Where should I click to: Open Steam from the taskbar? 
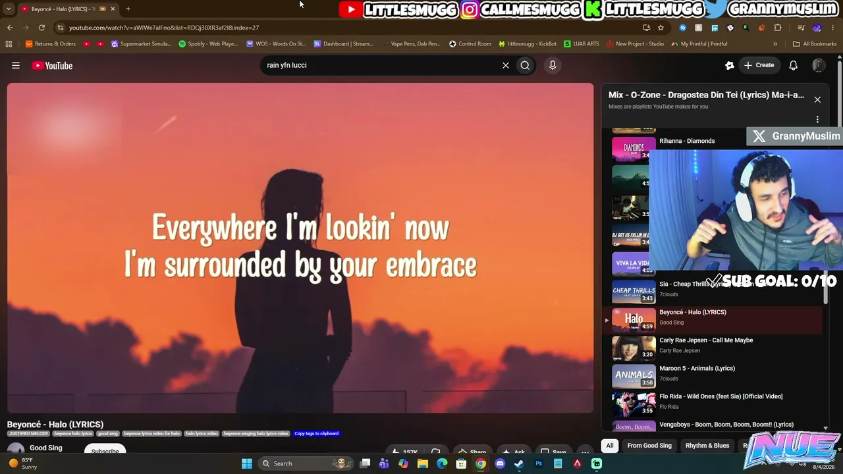tap(519, 463)
